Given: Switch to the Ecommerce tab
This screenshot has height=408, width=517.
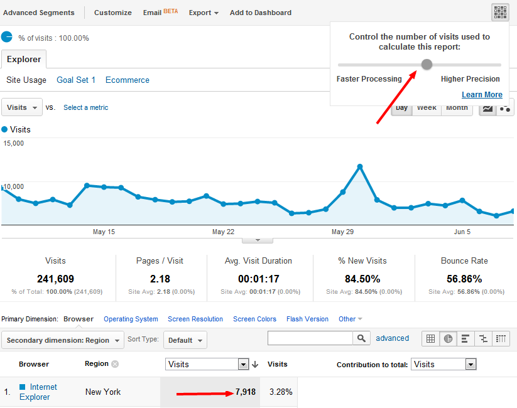Looking at the screenshot, I should pos(128,80).
